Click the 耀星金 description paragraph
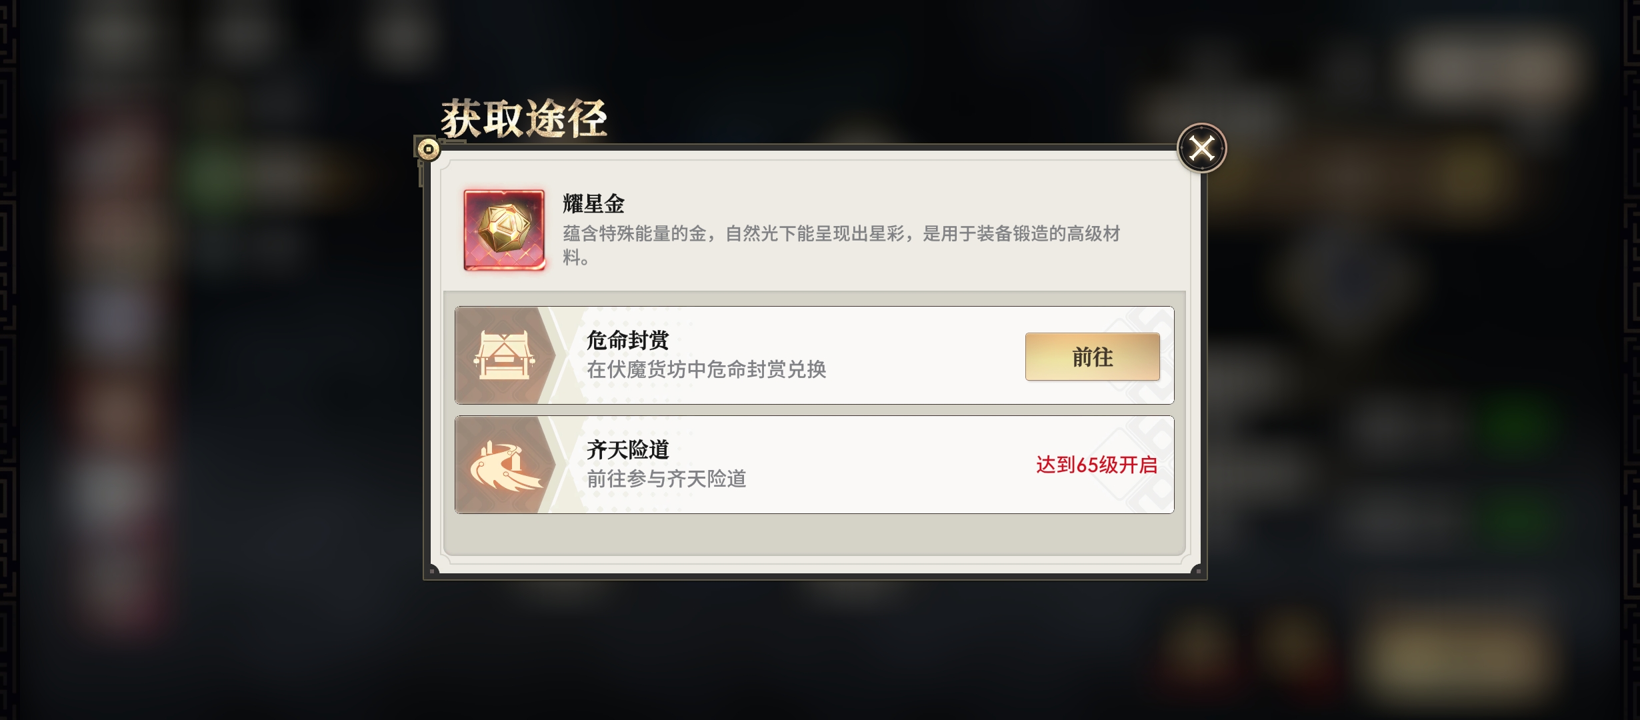The height and width of the screenshot is (720, 1640). coord(841,245)
